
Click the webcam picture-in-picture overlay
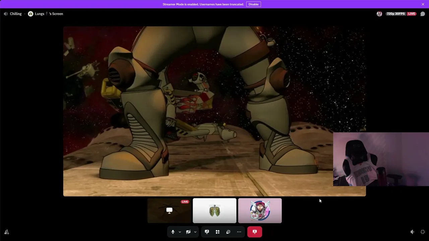pyautogui.click(x=381, y=159)
